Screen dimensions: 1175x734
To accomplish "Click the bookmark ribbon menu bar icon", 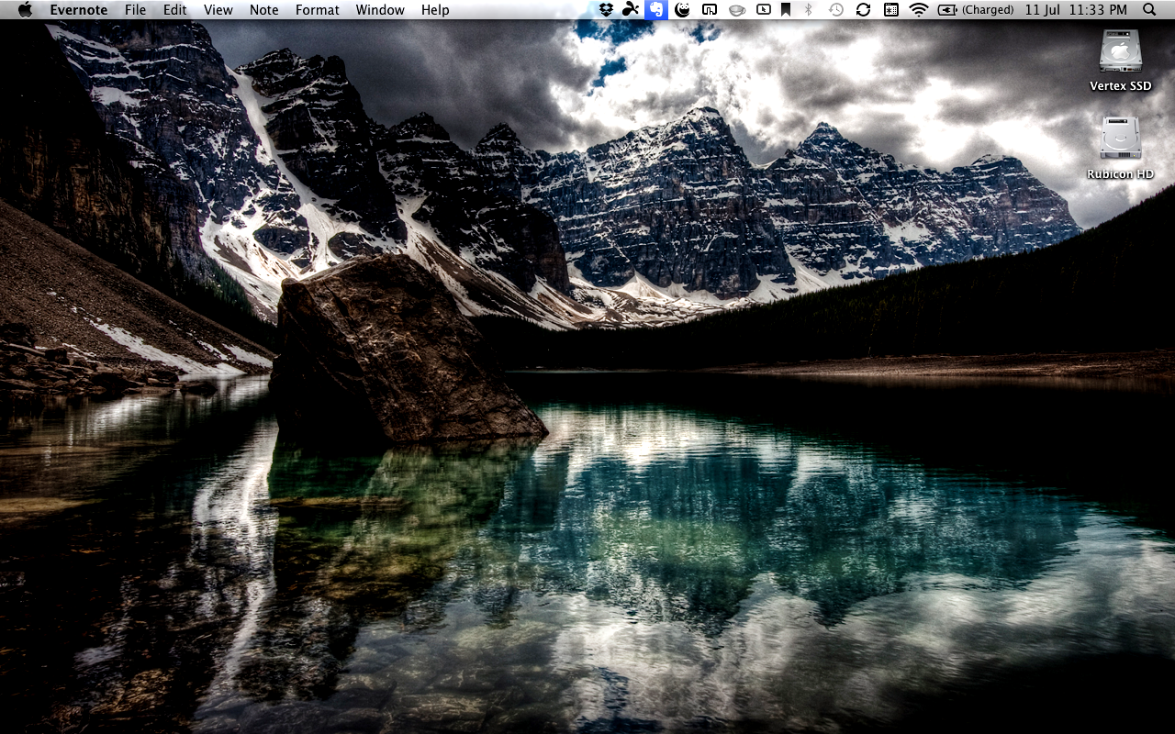I will coord(786,9).
